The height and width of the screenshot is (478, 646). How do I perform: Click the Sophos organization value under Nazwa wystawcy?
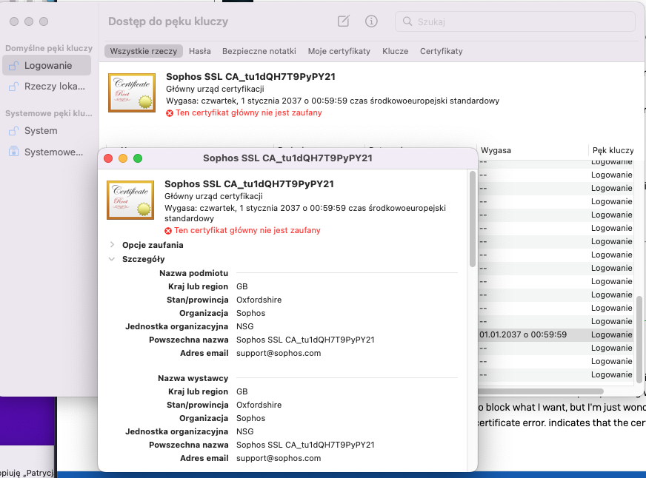250,418
